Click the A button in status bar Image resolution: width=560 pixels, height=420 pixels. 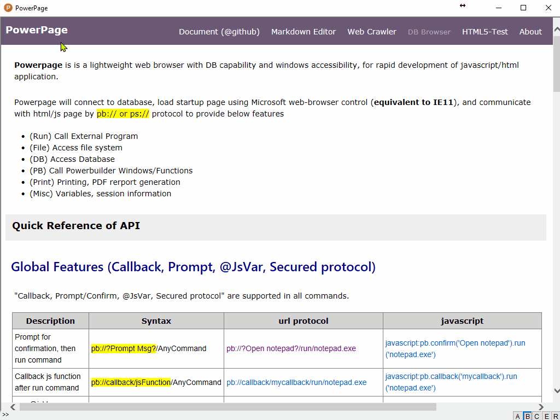click(517, 416)
